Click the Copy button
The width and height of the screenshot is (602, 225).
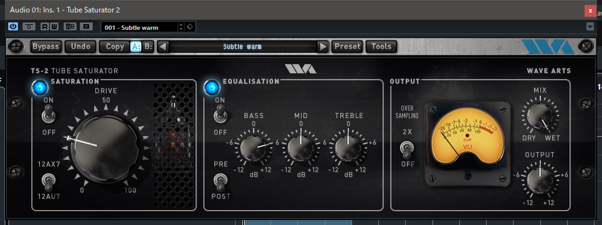[x=115, y=47]
